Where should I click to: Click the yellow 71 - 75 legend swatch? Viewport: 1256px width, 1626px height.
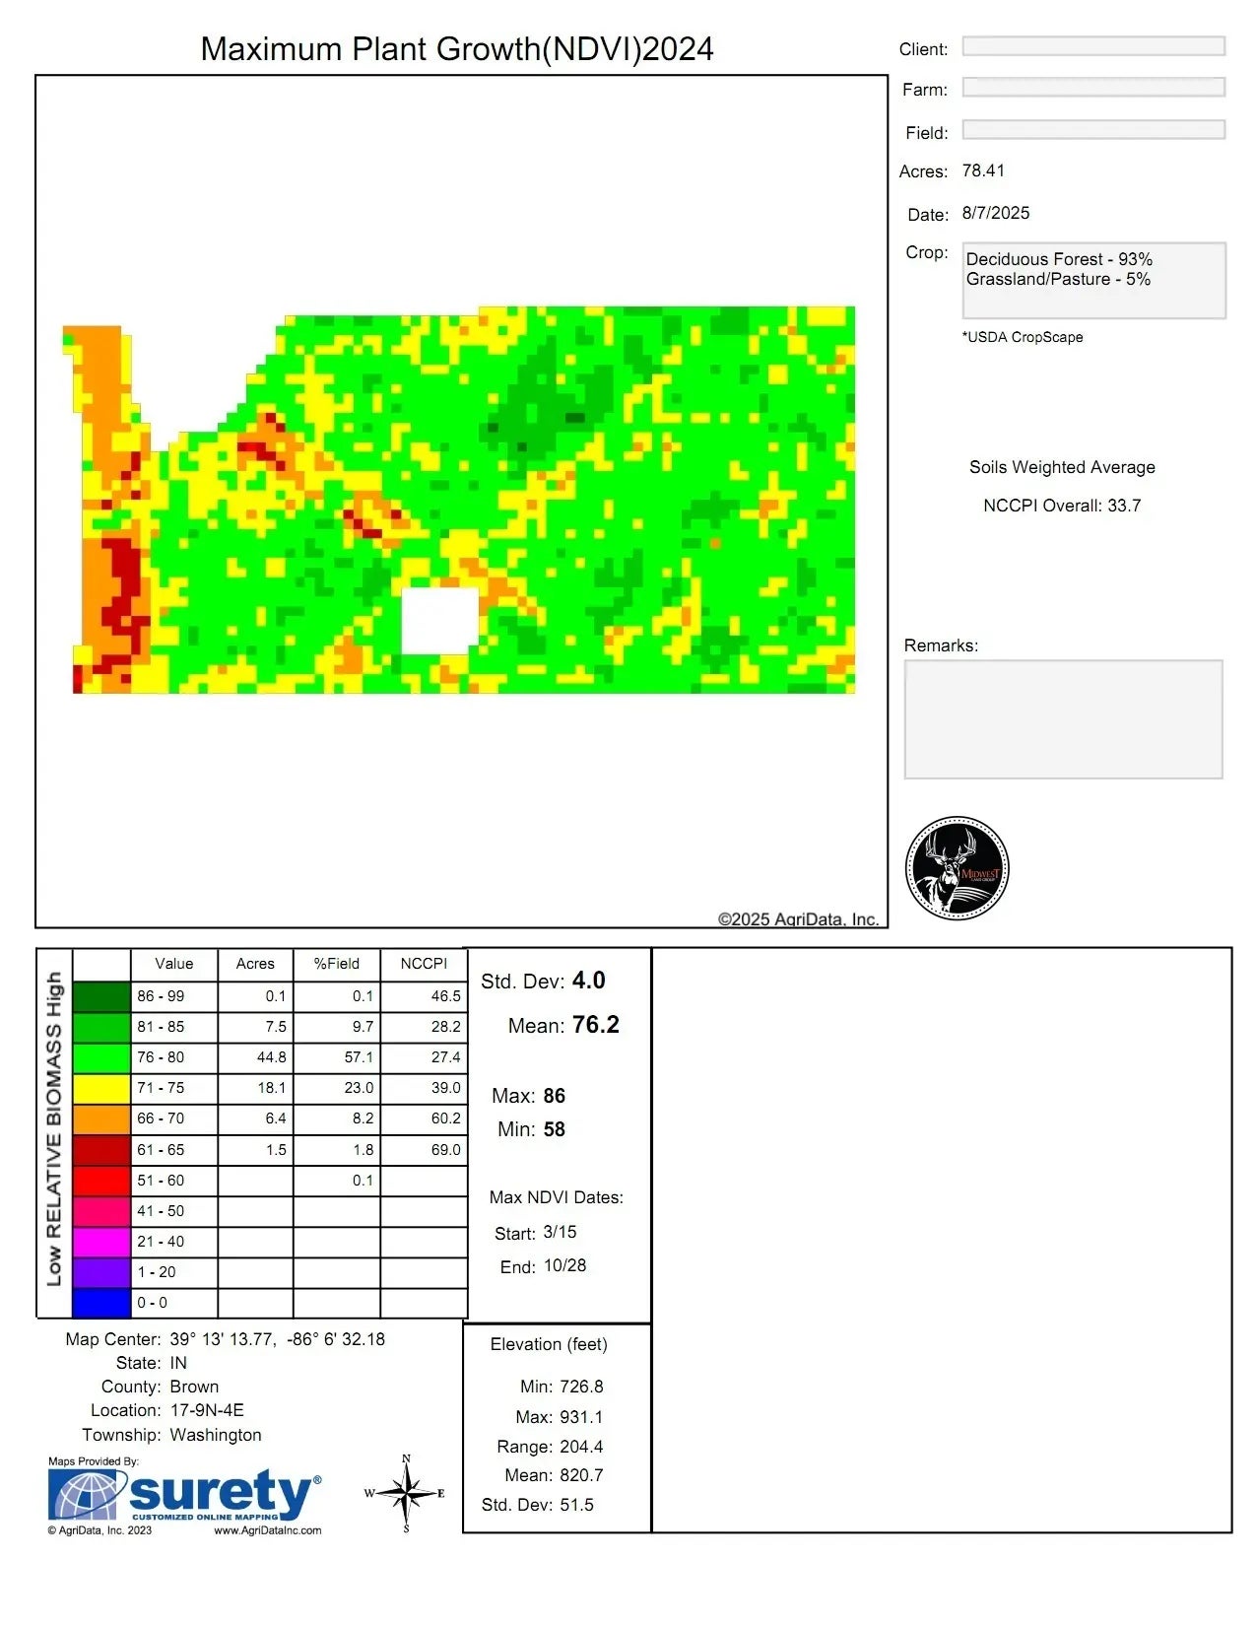coord(101,1088)
